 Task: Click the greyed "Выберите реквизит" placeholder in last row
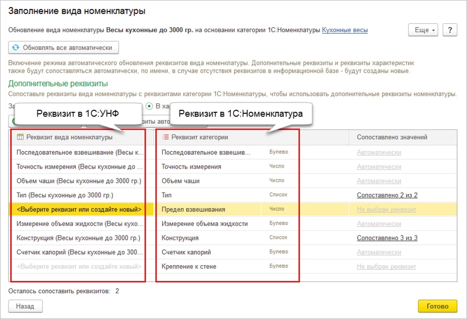pos(79,267)
